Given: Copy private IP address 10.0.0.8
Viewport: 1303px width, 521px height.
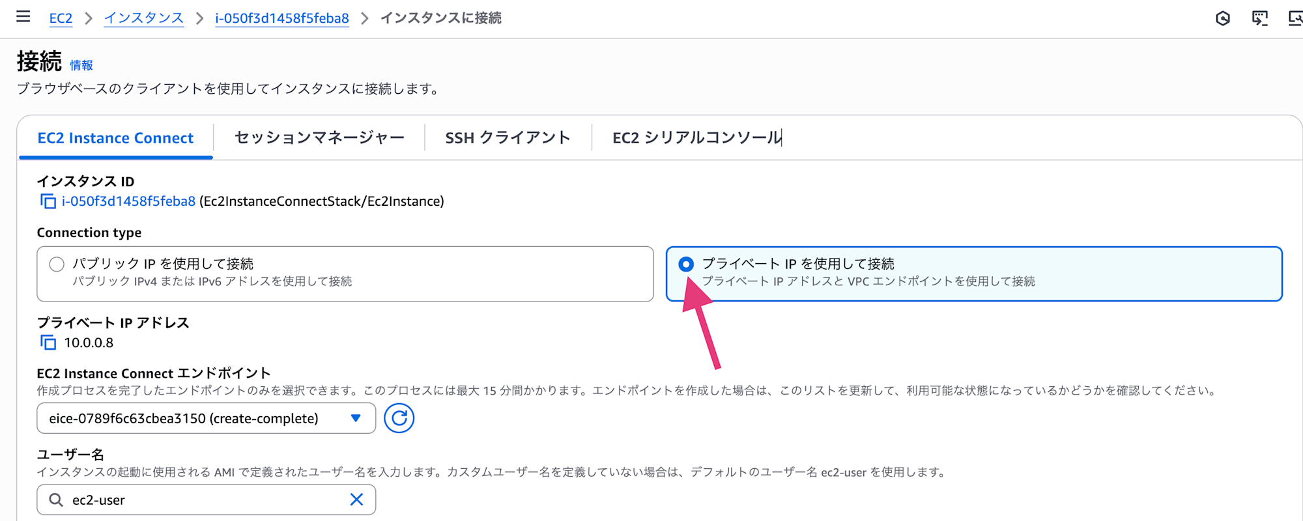Looking at the screenshot, I should point(48,343).
